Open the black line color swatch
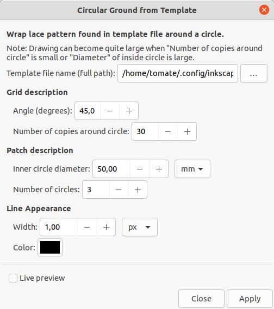Viewport: 274px width, 309px height. click(x=50, y=247)
